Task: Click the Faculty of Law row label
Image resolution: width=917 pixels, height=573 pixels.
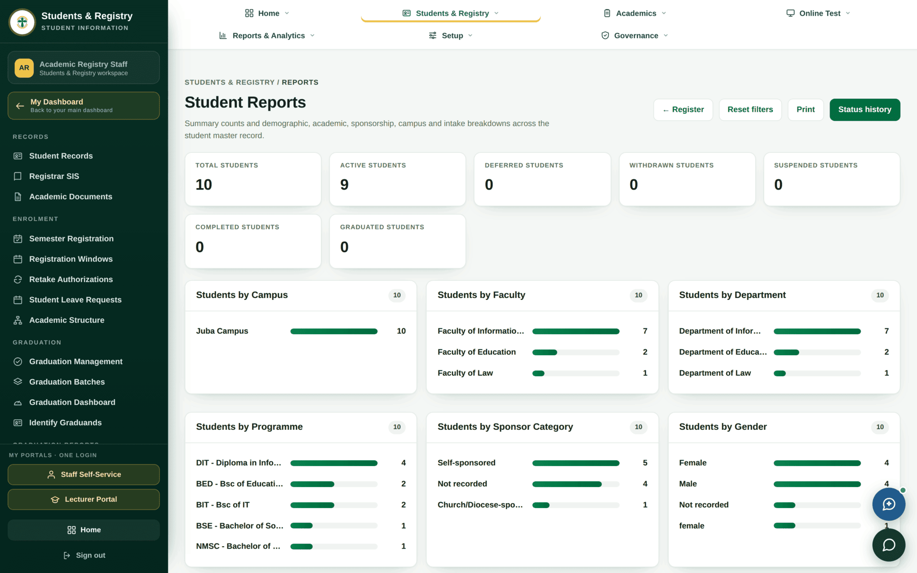Action: (465, 373)
